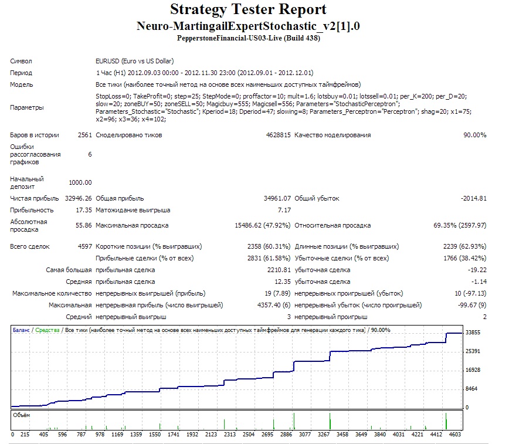The height and width of the screenshot is (444, 509).
Task: Click the 'Максимальная просадка' label
Action: 132,225
